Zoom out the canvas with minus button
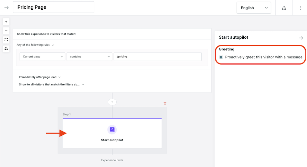Viewport: 307px width, 167px height. click(x=6, y=31)
